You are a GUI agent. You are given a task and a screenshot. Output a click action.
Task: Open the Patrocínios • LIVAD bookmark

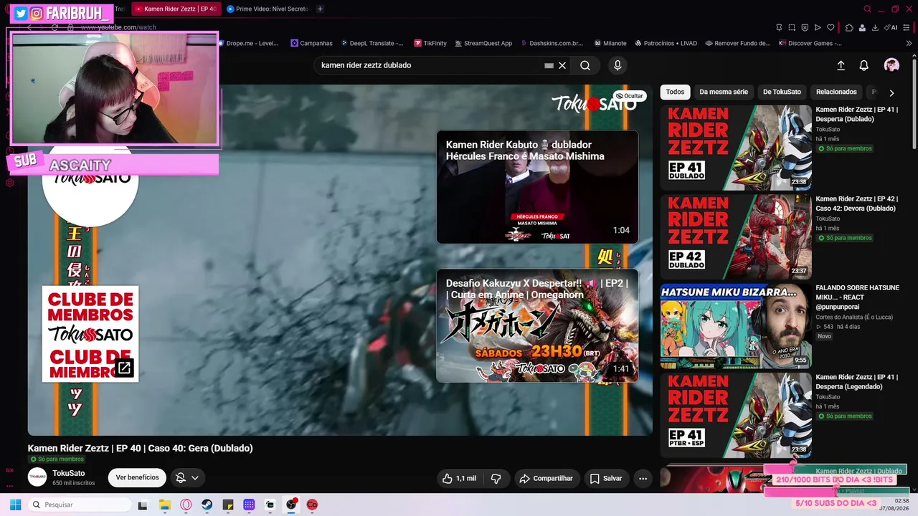[666, 43]
